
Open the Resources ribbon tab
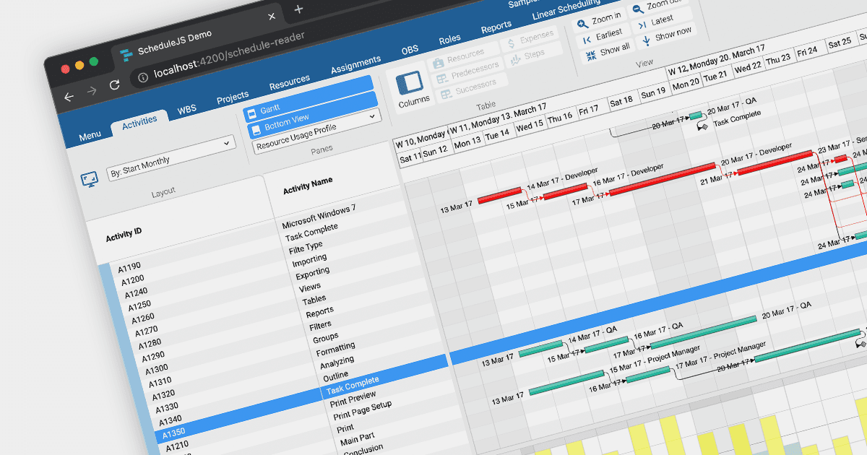pyautogui.click(x=290, y=83)
